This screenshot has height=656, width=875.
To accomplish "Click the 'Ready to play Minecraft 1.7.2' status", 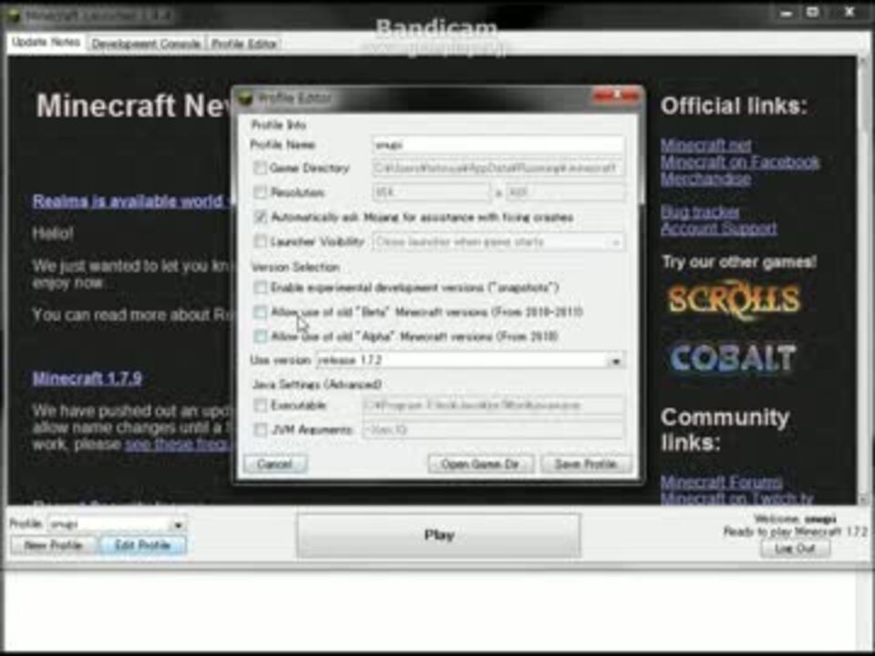I will (x=796, y=531).
